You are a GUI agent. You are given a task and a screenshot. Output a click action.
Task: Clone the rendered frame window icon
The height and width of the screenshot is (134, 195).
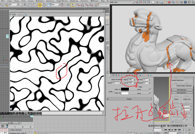click(x=173, y=2)
